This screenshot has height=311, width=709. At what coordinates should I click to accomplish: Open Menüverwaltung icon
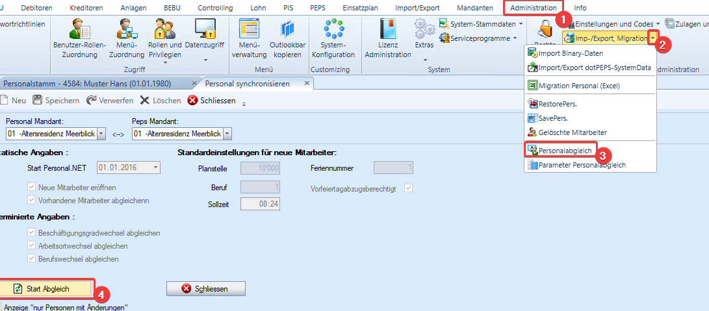(249, 29)
